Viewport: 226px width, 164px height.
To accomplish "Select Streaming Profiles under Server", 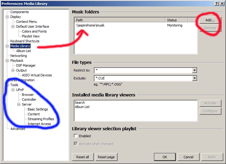I will pyautogui.click(x=41, y=119).
